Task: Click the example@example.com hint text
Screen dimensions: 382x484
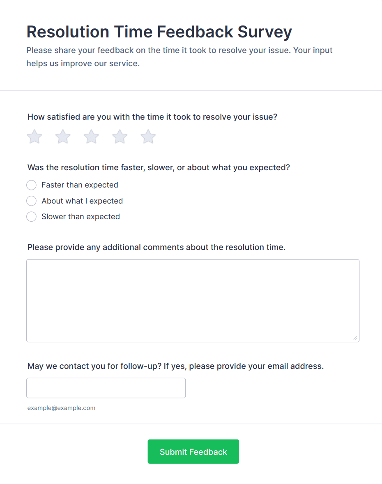Action: pyautogui.click(x=61, y=408)
